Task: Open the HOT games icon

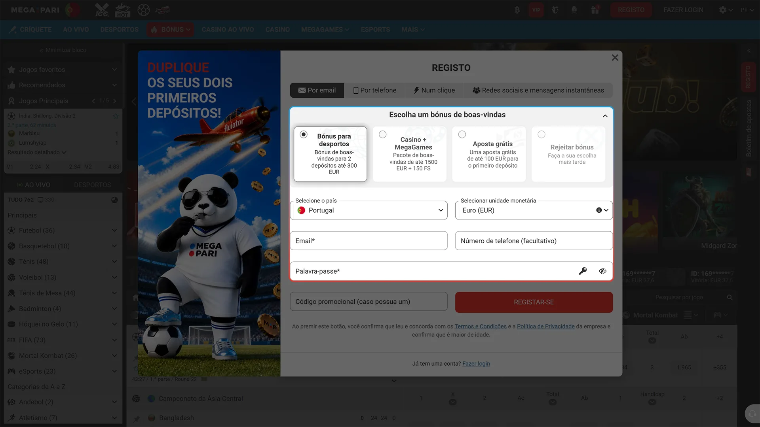Action: click(x=122, y=10)
